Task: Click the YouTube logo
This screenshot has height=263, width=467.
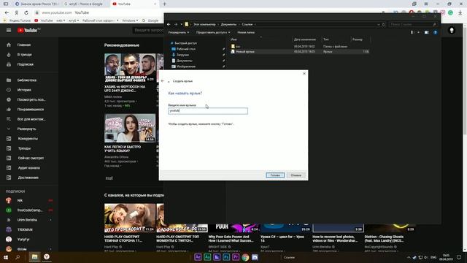Action: [28, 30]
